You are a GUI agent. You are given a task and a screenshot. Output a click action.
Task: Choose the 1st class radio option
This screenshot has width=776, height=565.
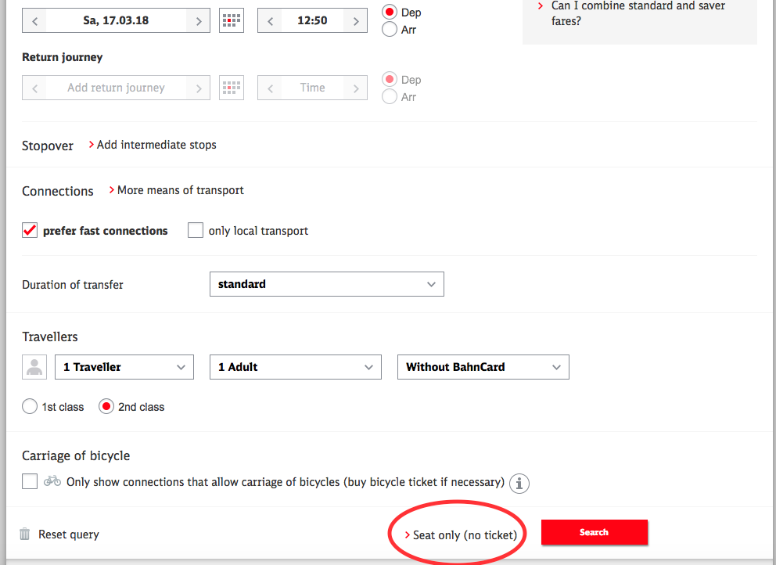[30, 407]
